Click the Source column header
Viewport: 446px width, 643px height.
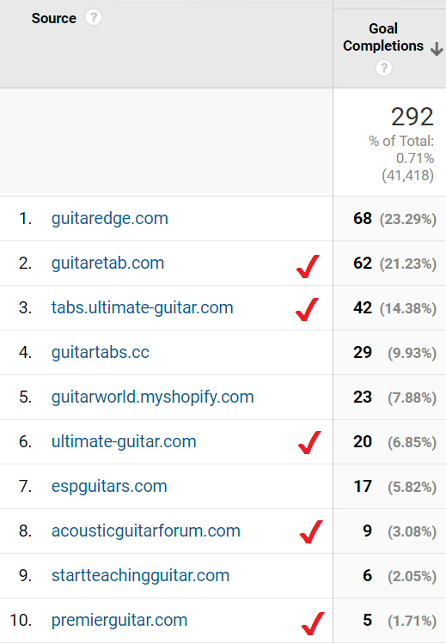(x=54, y=18)
